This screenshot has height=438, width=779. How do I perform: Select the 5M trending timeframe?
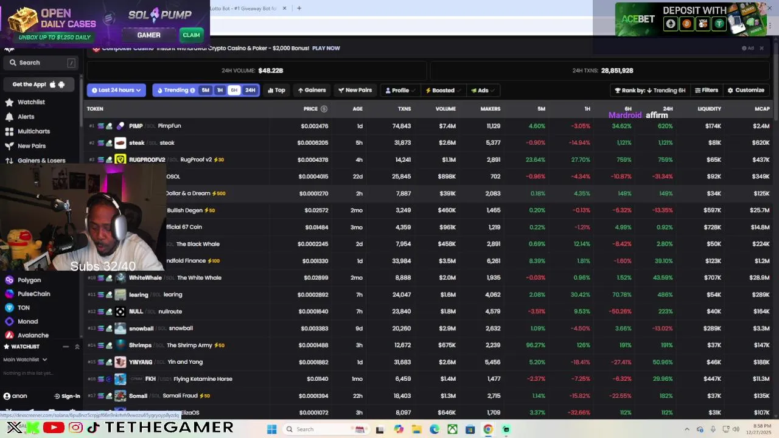(x=206, y=90)
